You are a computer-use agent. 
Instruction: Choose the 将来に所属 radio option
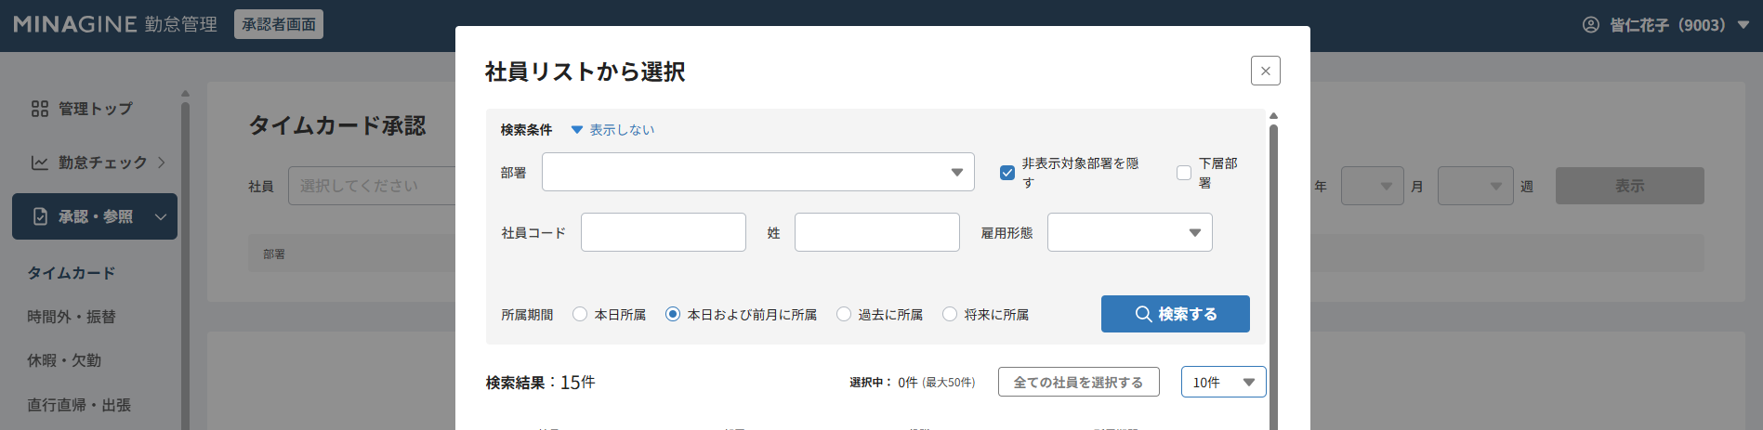point(950,315)
